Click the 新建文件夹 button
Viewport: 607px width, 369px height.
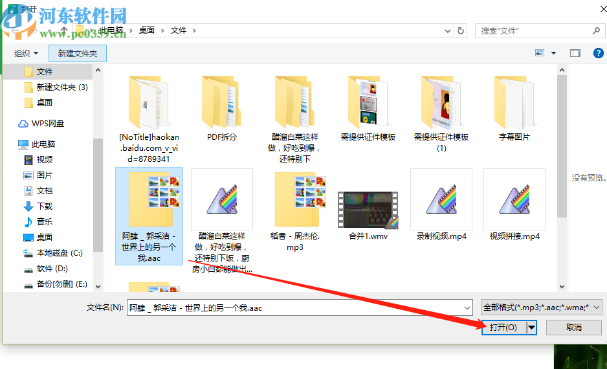(x=78, y=54)
